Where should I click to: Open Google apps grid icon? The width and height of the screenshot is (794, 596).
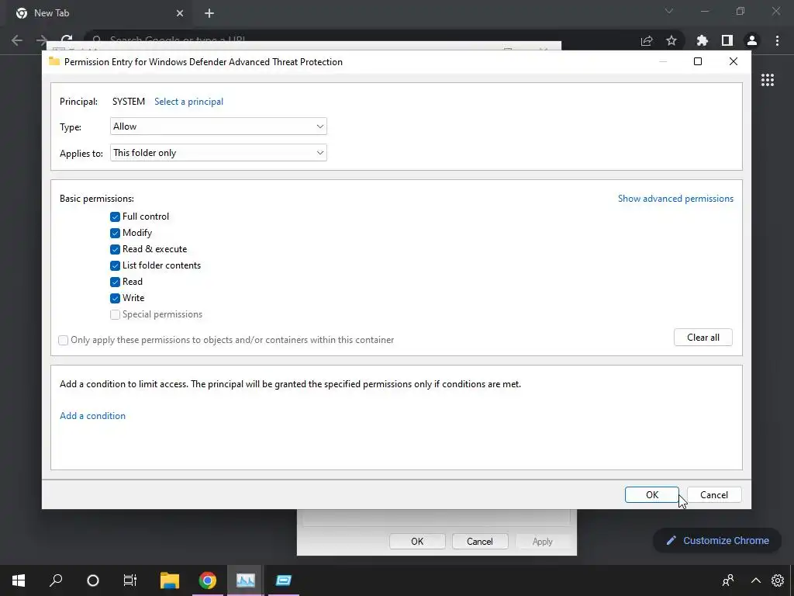coord(768,80)
